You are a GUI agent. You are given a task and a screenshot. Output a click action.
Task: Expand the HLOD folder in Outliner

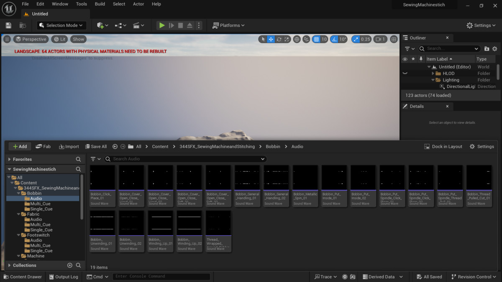tap(433, 74)
